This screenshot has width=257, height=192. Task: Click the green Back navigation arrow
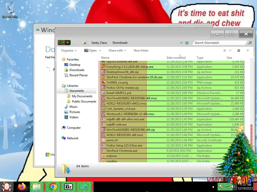click(x=61, y=42)
